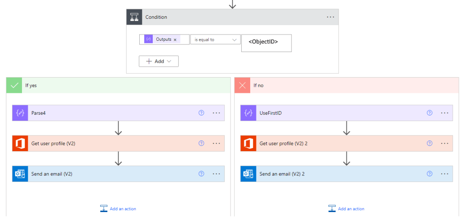
Task: Open the Condition card's three-dot menu
Action: (x=330, y=17)
